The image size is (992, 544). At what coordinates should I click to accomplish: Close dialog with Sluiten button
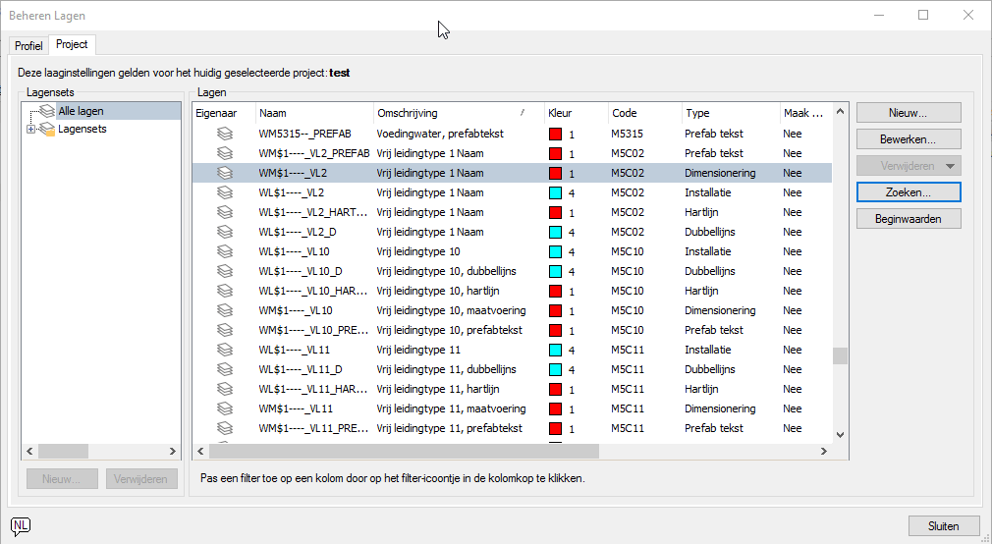[x=944, y=525]
